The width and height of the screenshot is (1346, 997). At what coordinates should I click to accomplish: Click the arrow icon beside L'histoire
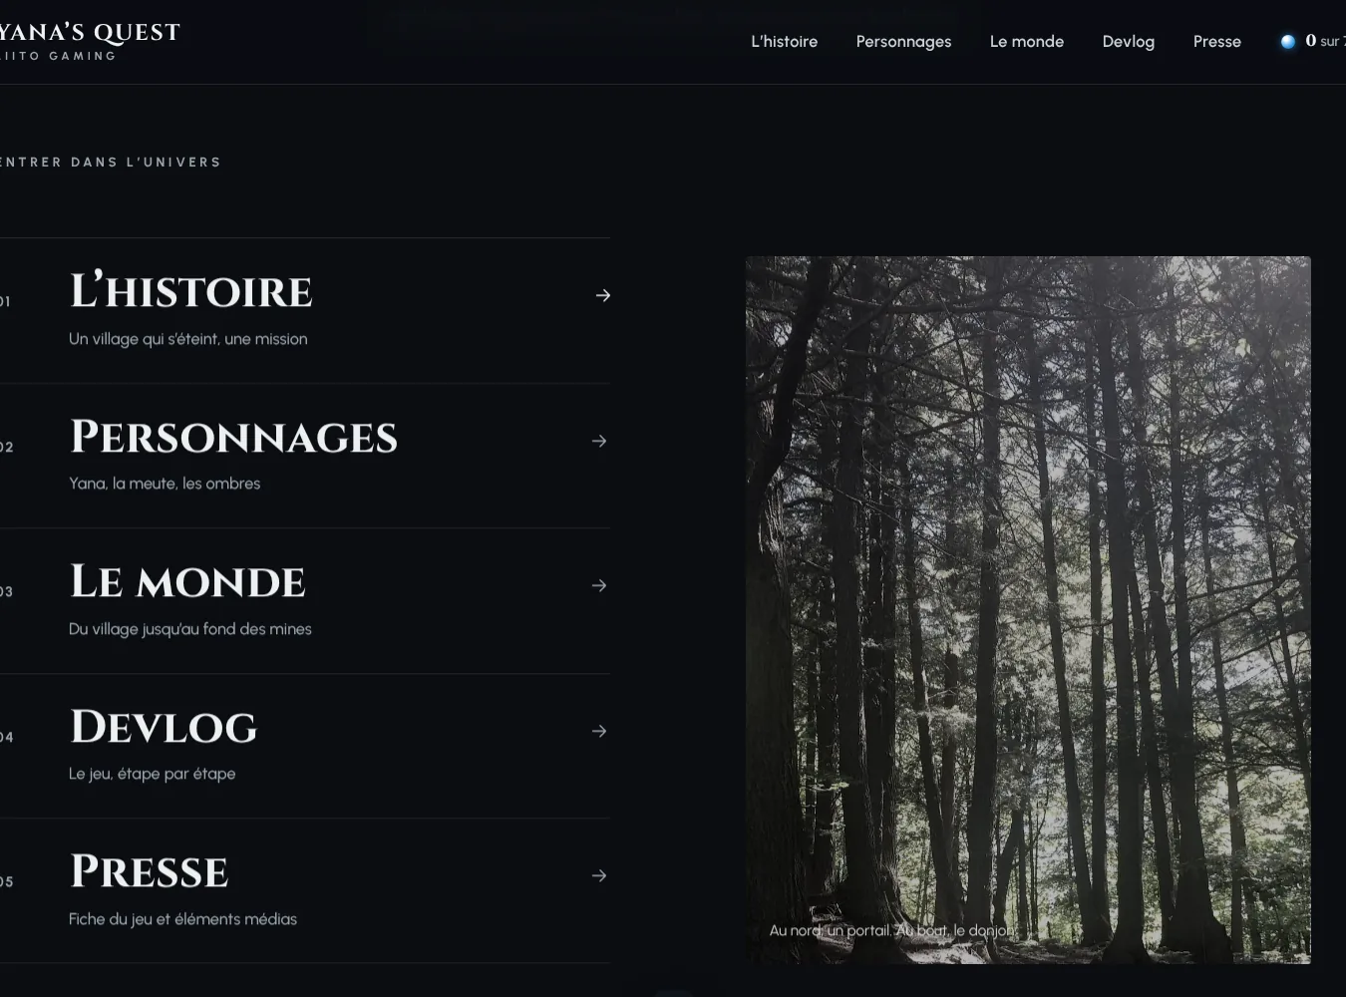603,295
